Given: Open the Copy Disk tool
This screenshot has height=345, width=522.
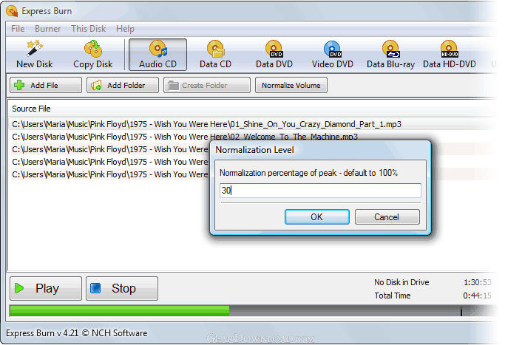Looking at the screenshot, I should (93, 55).
